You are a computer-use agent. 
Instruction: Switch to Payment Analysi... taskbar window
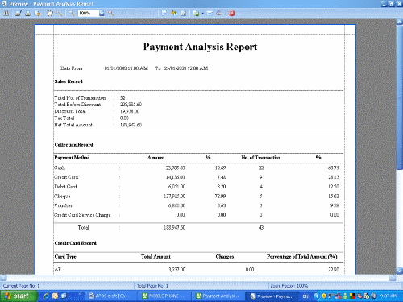[218, 296]
